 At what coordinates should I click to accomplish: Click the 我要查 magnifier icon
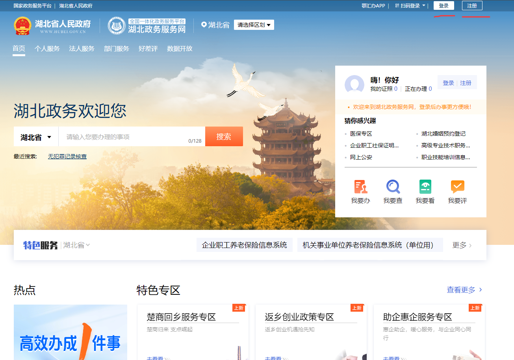[x=393, y=187]
